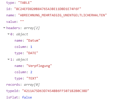Select the "DATE" type value
The height and width of the screenshot is (100, 113).
32,53
